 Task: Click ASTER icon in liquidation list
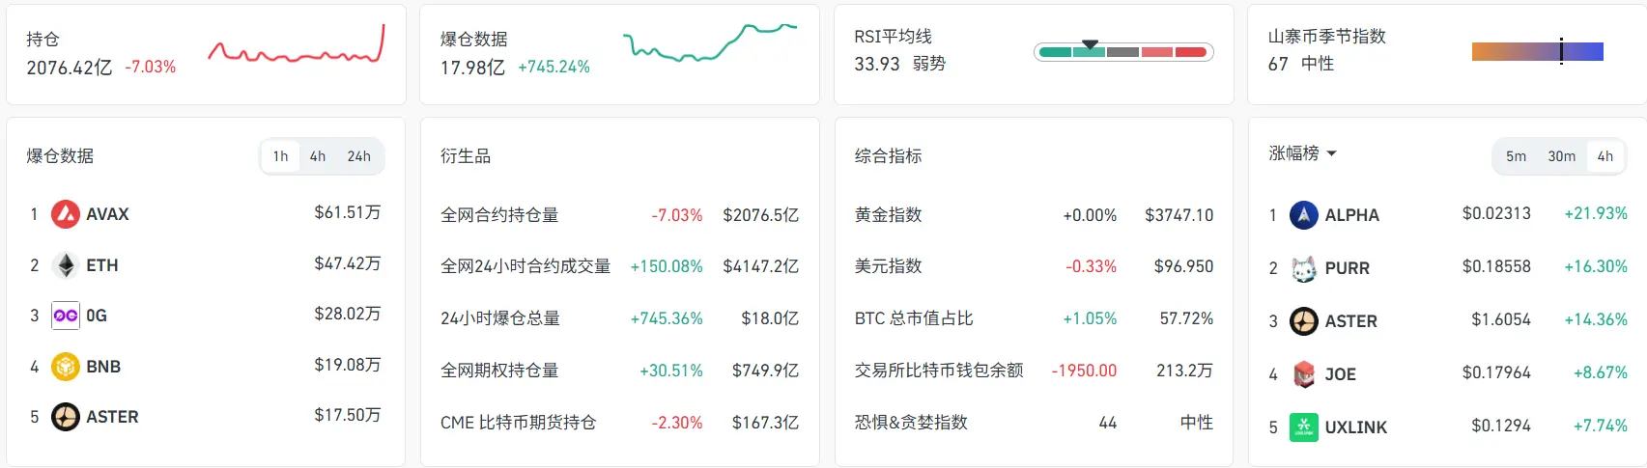[x=66, y=417]
